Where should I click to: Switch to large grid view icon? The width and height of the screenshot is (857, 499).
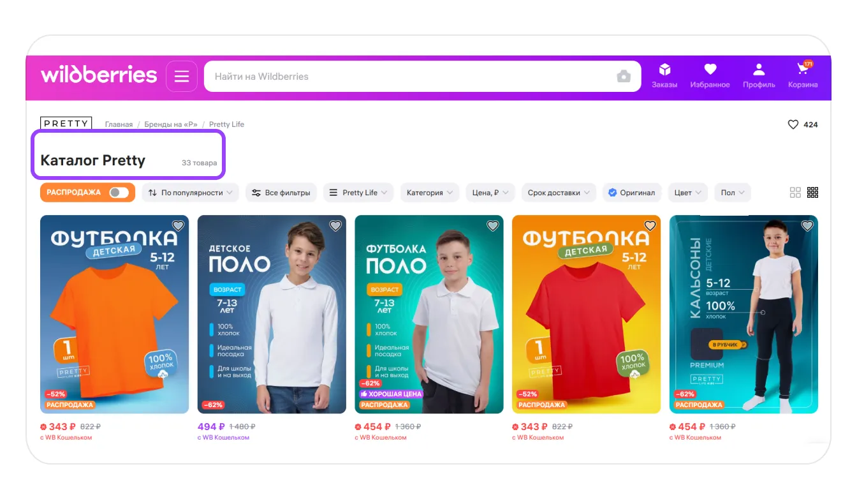[795, 193]
